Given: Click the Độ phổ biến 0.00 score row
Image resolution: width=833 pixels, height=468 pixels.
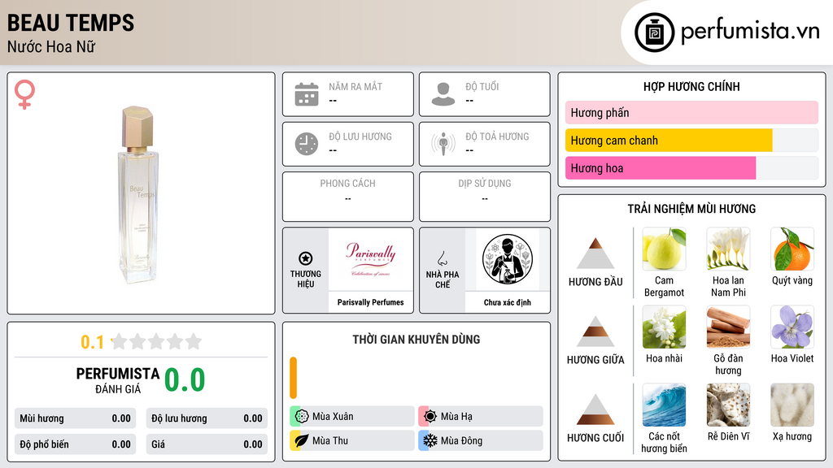Looking at the screenshot, I should pos(76,444).
